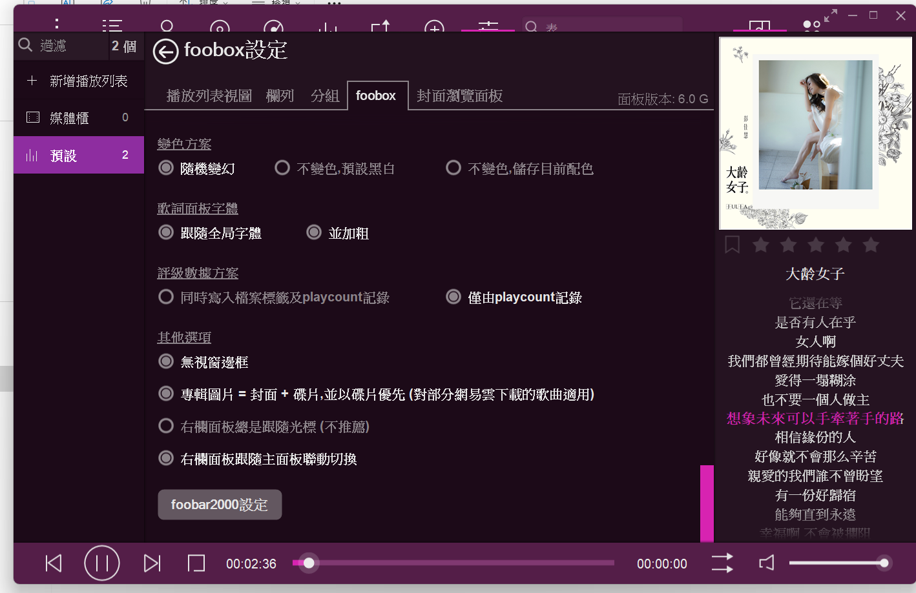The image size is (916, 593).
Task: Click the playlist list icon in top toolbar
Action: click(112, 26)
